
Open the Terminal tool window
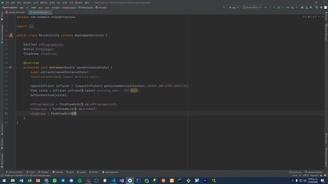click(x=58, y=172)
